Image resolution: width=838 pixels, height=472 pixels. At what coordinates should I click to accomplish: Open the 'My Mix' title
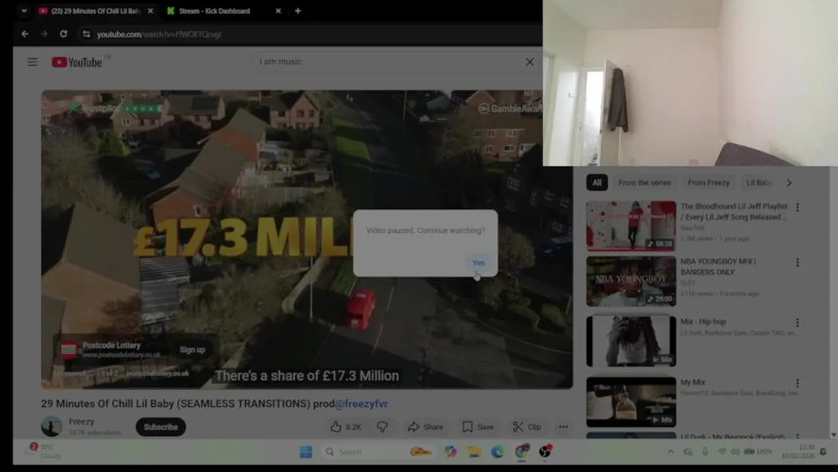pos(692,382)
